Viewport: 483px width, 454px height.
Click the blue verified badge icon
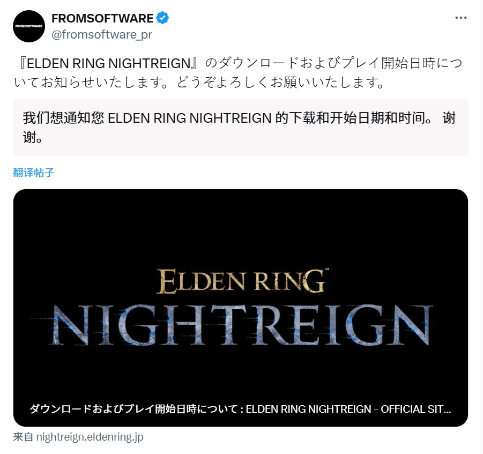(x=162, y=18)
